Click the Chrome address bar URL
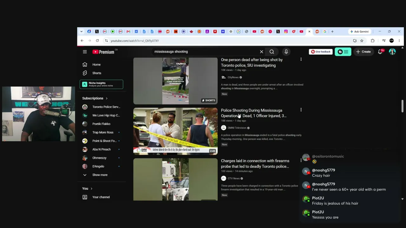406x228 pixels. [135, 41]
